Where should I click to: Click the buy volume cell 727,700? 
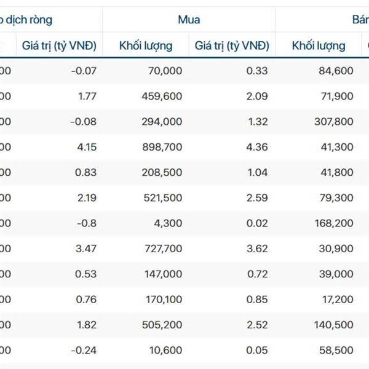coord(162,248)
